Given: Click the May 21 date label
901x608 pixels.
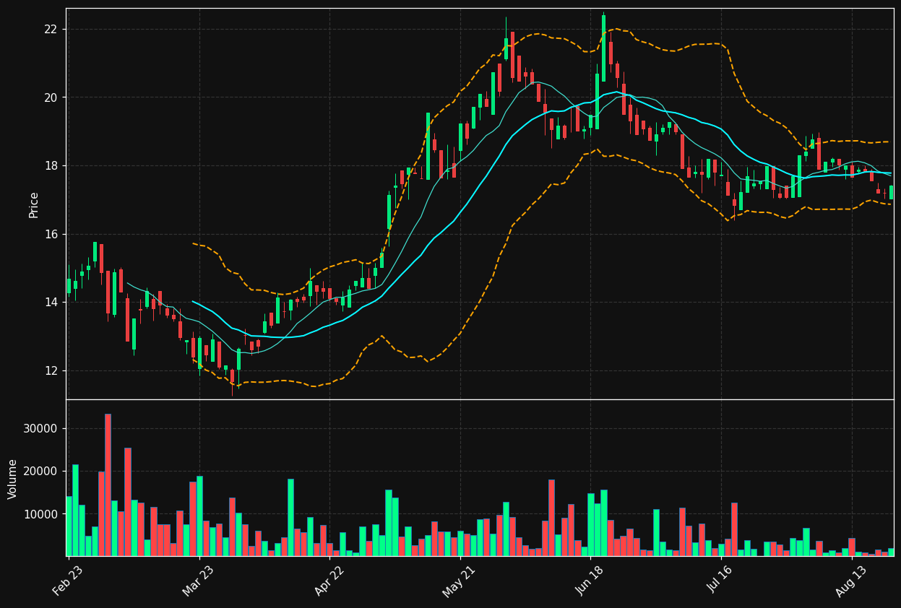Looking at the screenshot, I should point(460,580).
